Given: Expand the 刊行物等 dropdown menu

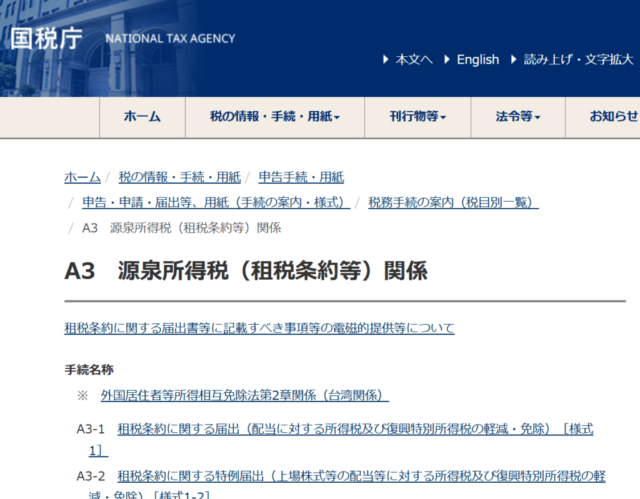Looking at the screenshot, I should 417,117.
